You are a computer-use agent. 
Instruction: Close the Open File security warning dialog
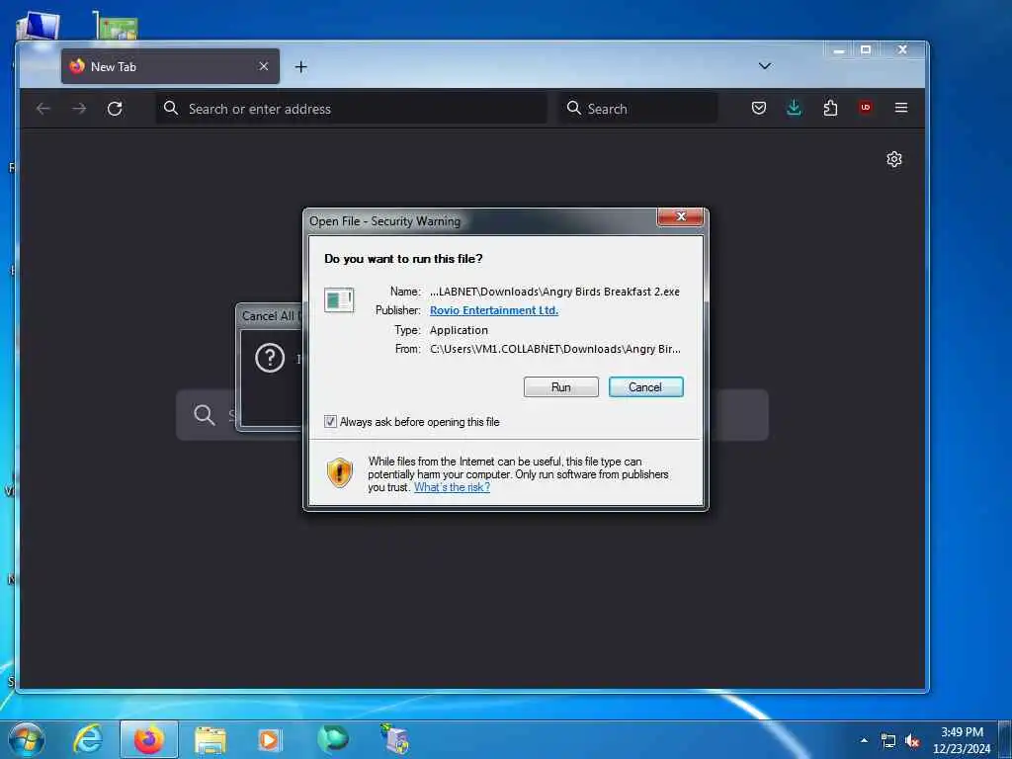(x=680, y=216)
